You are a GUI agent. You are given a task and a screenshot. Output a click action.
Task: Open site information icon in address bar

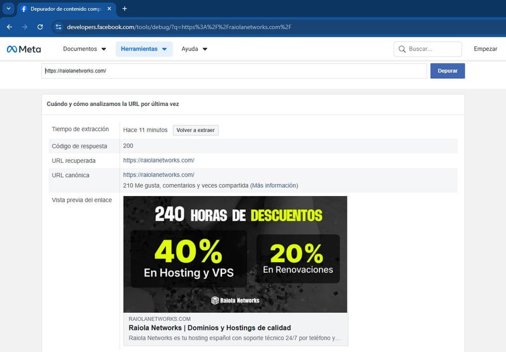tap(58, 27)
